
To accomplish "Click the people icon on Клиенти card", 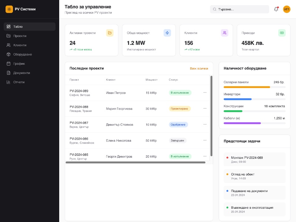I will [225, 33].
